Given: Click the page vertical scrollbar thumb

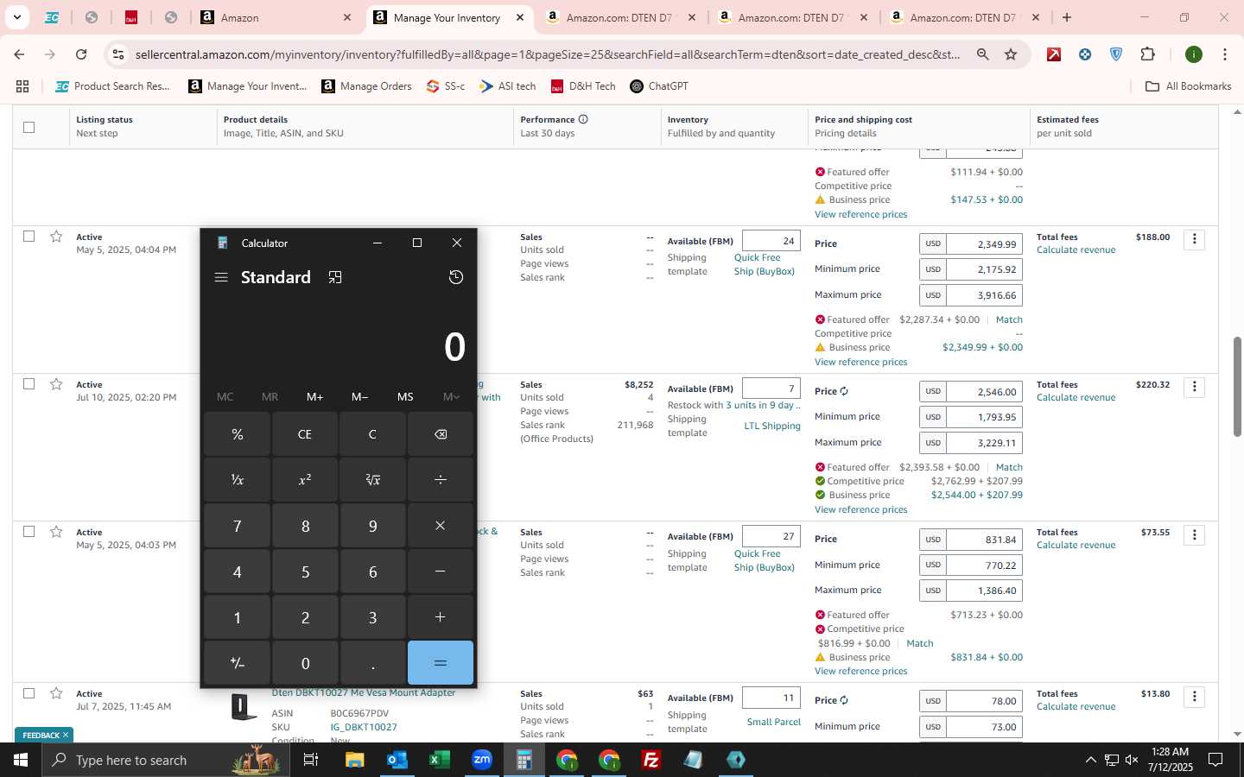Looking at the screenshot, I should 1237,386.
